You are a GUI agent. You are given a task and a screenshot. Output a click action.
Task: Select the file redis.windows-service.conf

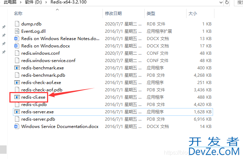click(x=48, y=60)
